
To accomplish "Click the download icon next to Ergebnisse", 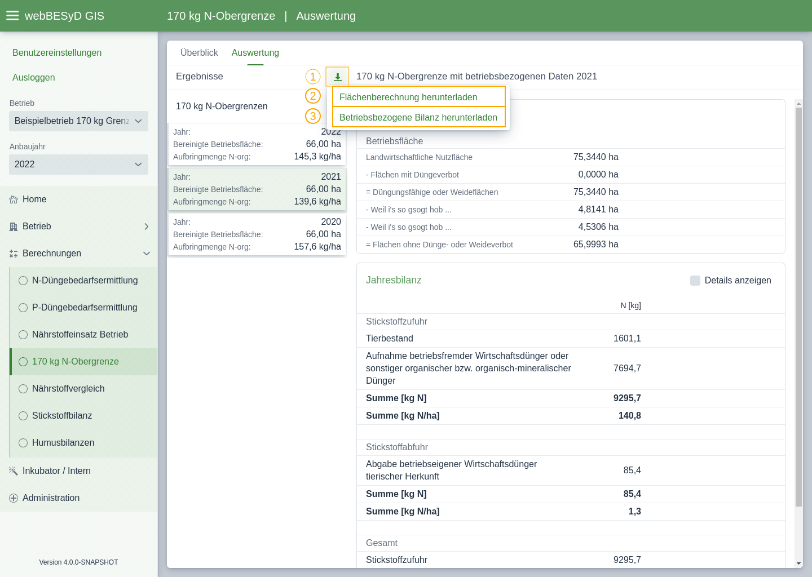I will tap(337, 77).
